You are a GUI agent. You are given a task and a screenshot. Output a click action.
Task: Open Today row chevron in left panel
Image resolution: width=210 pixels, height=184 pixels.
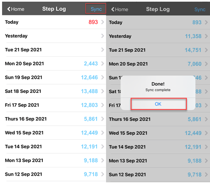[103, 22]
